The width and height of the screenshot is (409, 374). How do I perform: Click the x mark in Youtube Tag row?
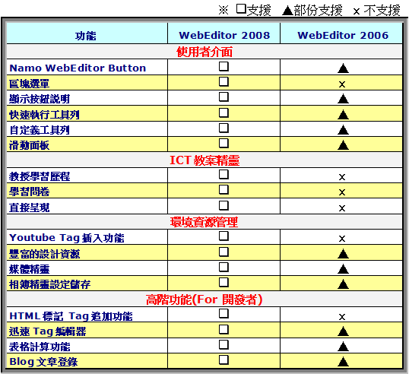click(342, 239)
